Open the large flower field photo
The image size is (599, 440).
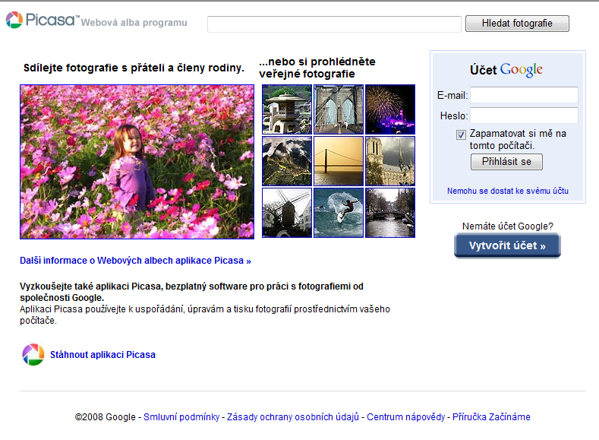(137, 162)
